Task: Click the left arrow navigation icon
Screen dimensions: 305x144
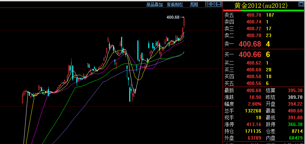Action: pyautogui.click(x=208, y=4)
